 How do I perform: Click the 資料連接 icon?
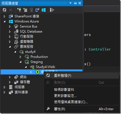pos(11,92)
